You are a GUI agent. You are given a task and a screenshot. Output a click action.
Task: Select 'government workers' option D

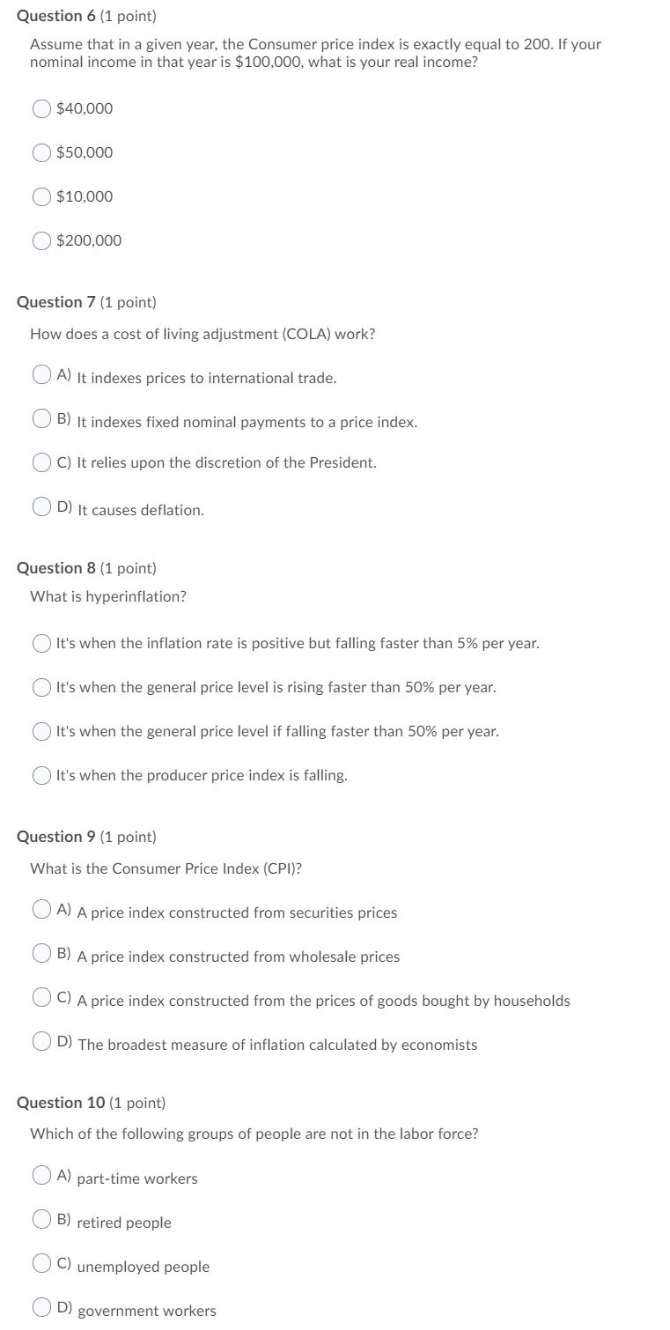click(x=40, y=1306)
